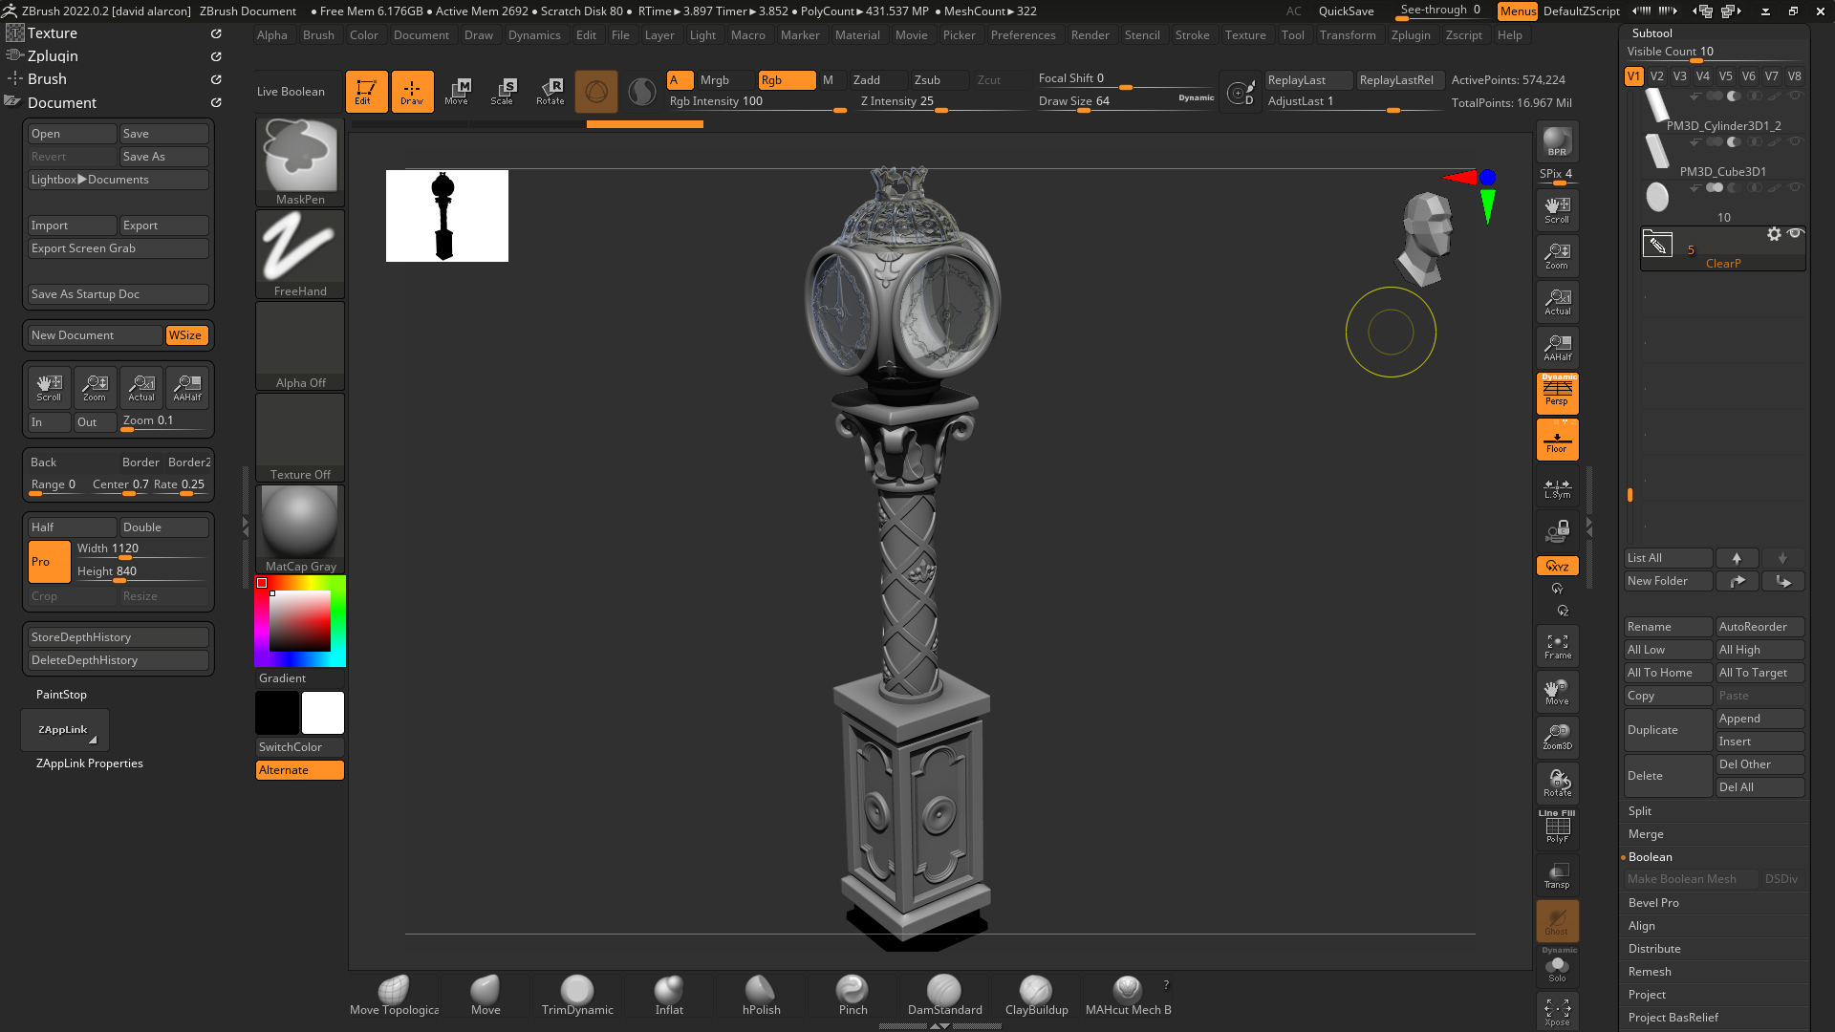
Task: Select the Rotate transform tool in top shelf
Action: [550, 91]
